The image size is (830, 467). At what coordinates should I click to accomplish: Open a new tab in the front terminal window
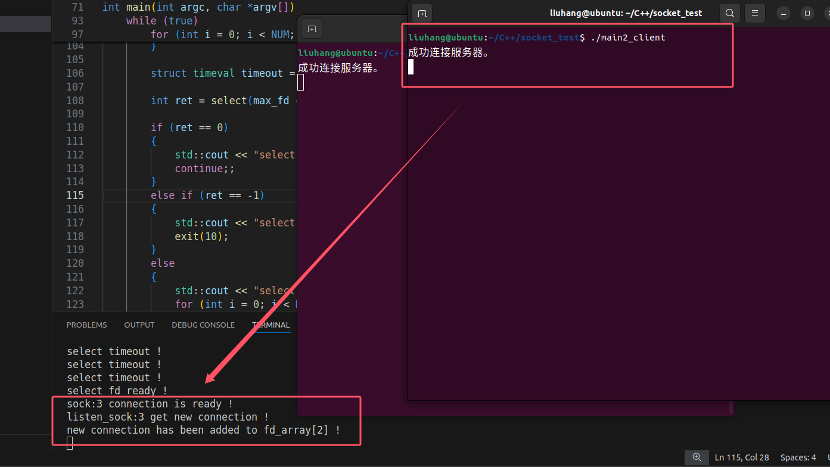(422, 13)
